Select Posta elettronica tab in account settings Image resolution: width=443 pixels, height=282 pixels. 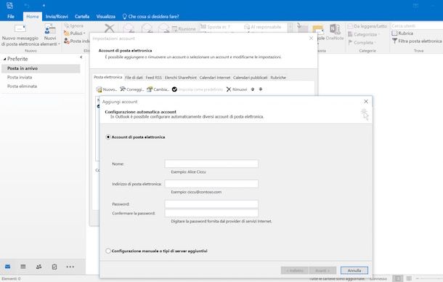[x=108, y=77]
